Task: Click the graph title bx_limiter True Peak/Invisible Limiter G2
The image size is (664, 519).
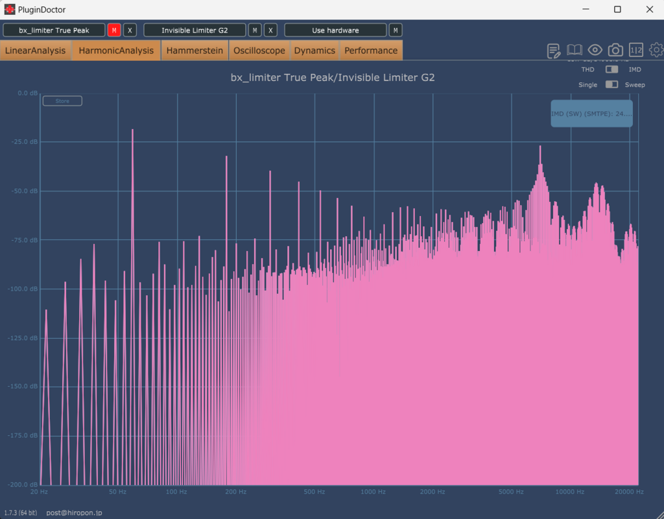Action: click(x=333, y=78)
